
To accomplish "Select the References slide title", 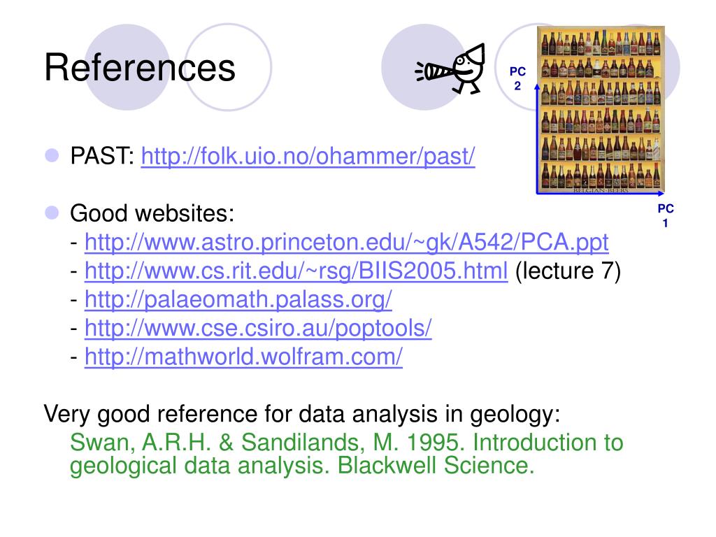I will pyautogui.click(x=140, y=68).
